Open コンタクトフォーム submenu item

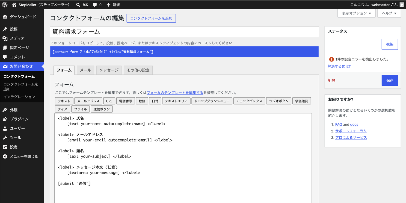19,76
